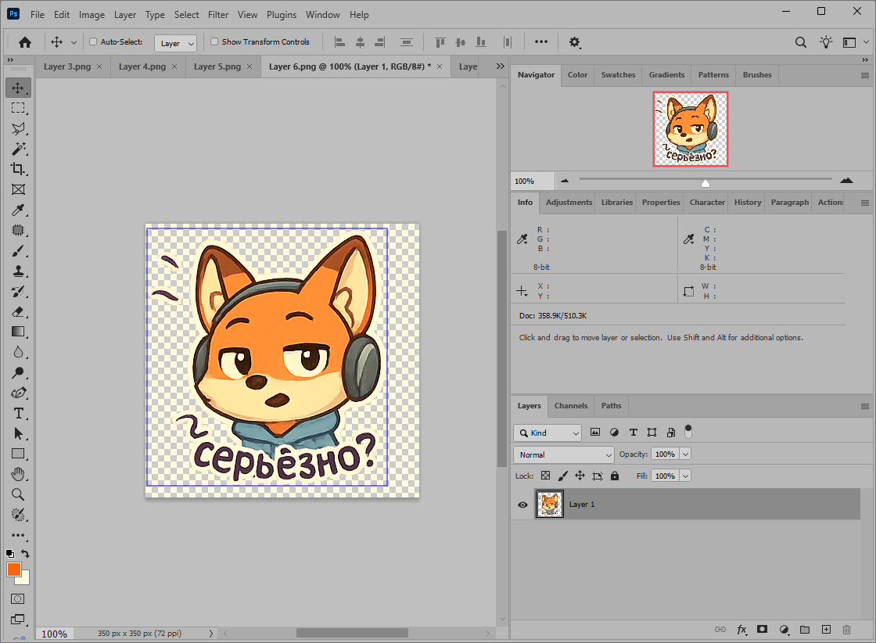The width and height of the screenshot is (876, 643).
Task: Select the Hand tool
Action: [18, 474]
